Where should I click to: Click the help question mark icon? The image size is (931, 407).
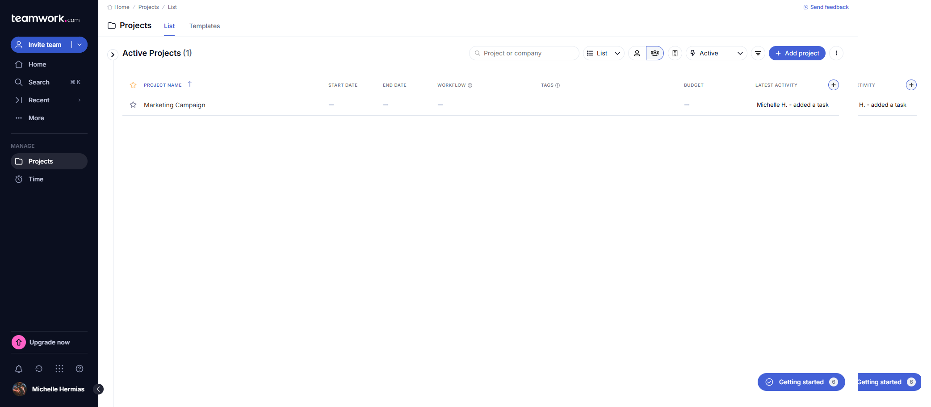pyautogui.click(x=80, y=369)
